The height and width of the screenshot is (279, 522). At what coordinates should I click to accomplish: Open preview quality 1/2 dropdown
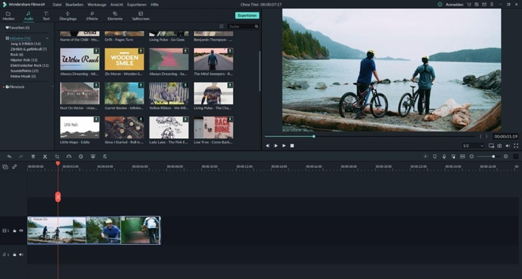pyautogui.click(x=473, y=146)
